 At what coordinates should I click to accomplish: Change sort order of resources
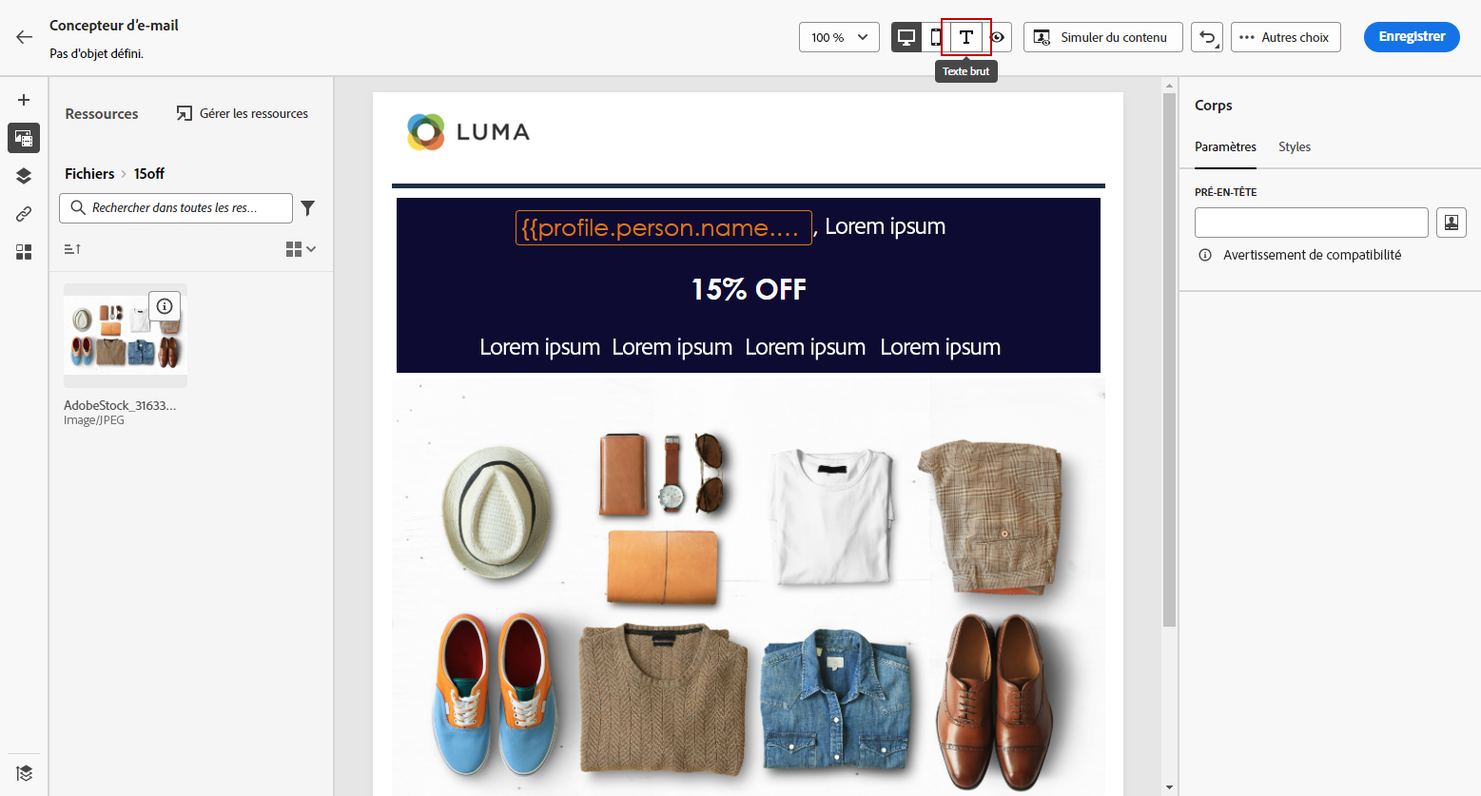[x=72, y=249]
